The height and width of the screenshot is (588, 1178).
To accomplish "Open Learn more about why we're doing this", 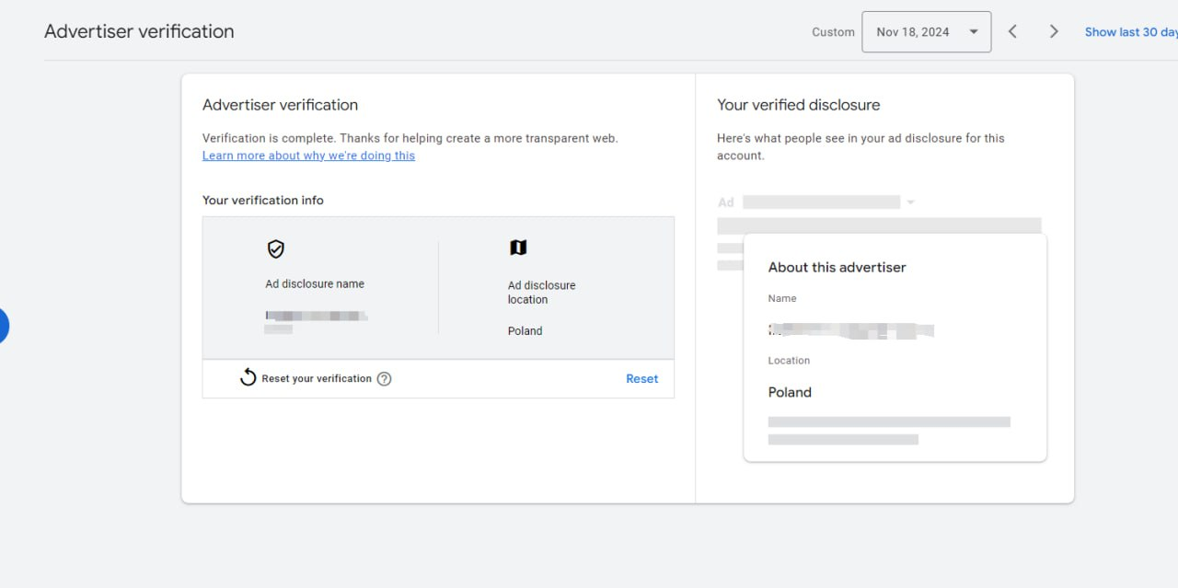I will [x=308, y=156].
